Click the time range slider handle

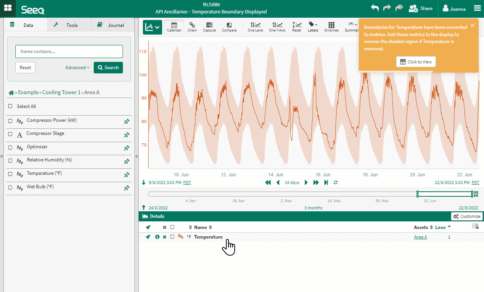[x=418, y=194]
